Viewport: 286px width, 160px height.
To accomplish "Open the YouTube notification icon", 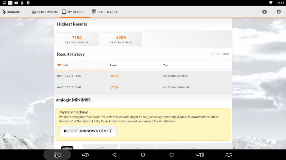I will (16, 3).
